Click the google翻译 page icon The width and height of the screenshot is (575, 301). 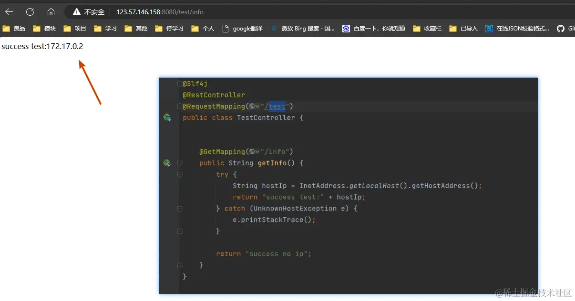coord(226,29)
